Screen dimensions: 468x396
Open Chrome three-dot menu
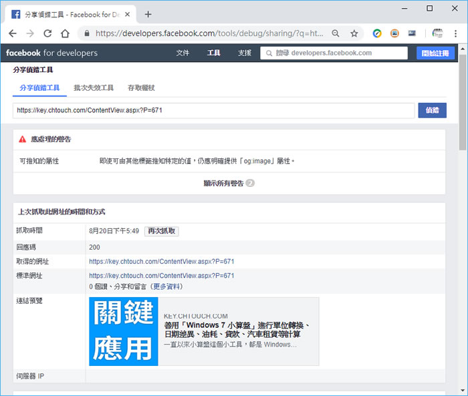coord(455,33)
